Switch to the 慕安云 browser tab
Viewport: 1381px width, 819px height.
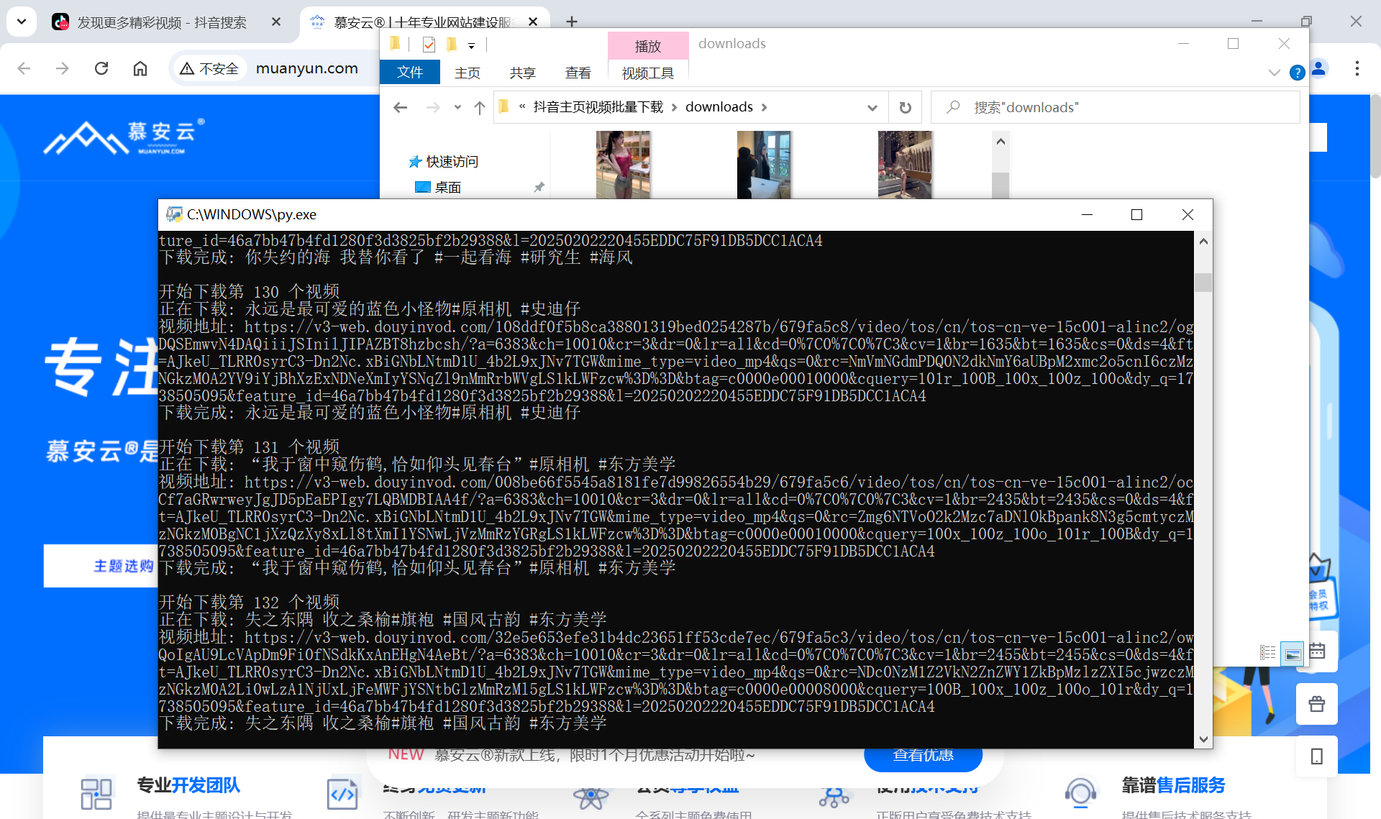(421, 22)
